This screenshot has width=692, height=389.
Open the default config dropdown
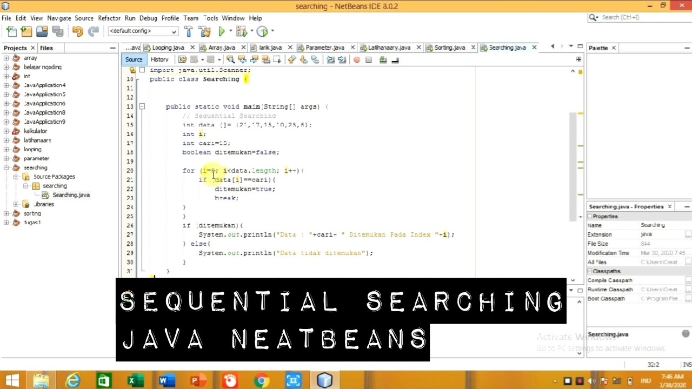point(143,31)
